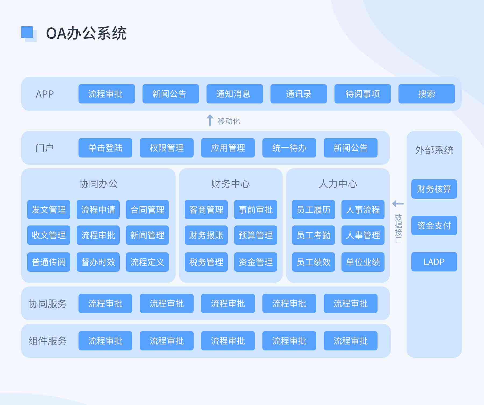Open the 财务报账 block
The width and height of the screenshot is (484, 405).
(206, 235)
